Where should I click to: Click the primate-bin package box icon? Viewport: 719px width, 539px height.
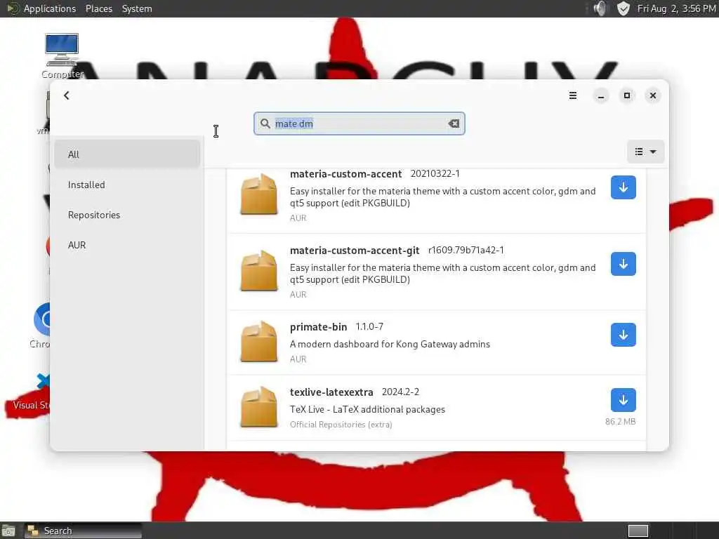click(259, 342)
